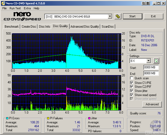This screenshot has height=135, width=167.
Task: Disable the Show read speed checkbox
Action: click(x=132, y=95)
